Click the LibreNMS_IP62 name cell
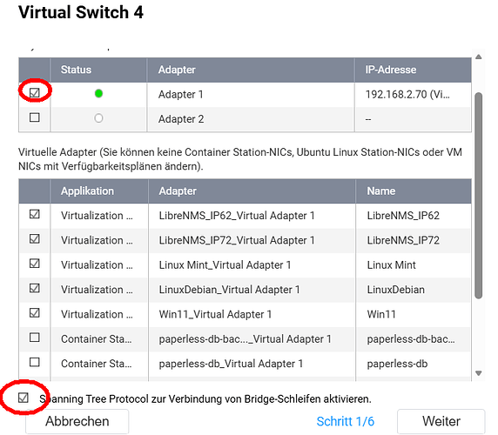Image resolution: width=498 pixels, height=435 pixels. tap(414, 216)
